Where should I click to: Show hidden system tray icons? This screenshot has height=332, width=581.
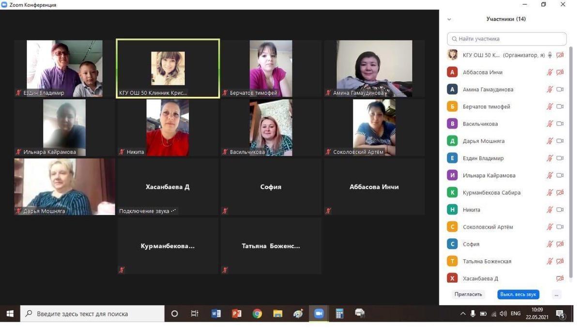(x=463, y=314)
